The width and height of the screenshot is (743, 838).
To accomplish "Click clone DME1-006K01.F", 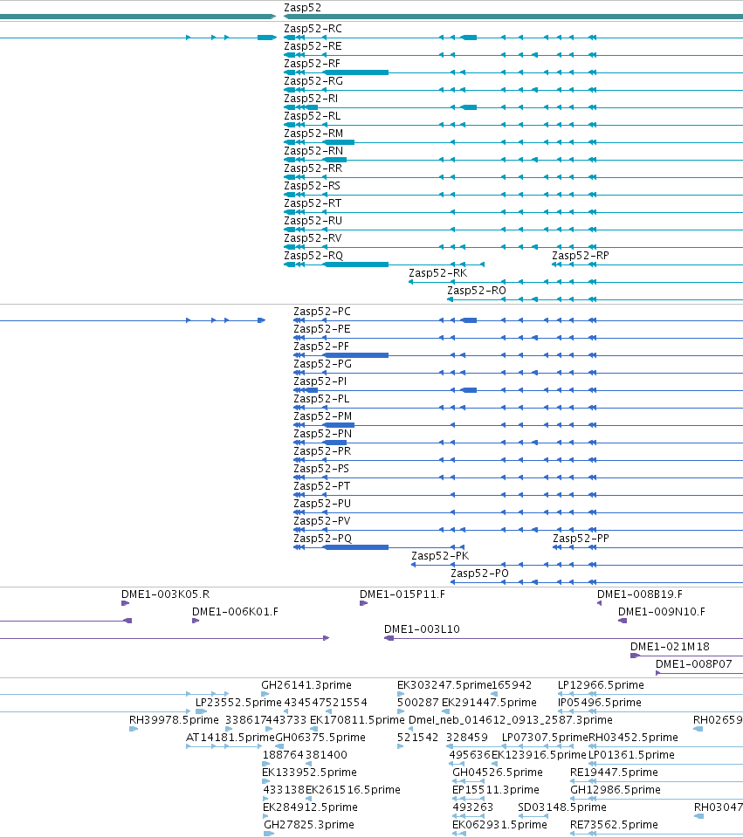I will coord(235,612).
